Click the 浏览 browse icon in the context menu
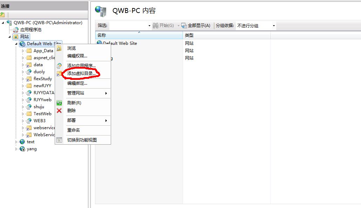This screenshot has width=361, height=208. (59, 48)
